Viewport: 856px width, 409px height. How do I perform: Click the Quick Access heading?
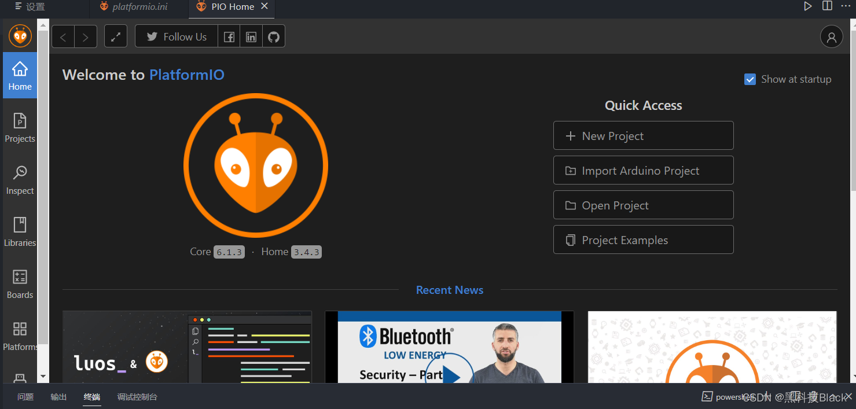click(x=643, y=105)
